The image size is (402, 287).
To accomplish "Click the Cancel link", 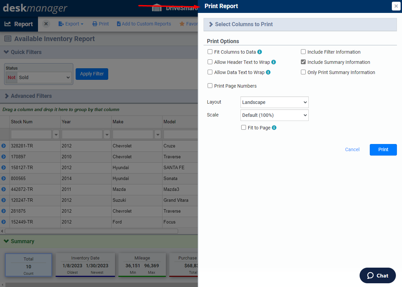I will click(352, 149).
